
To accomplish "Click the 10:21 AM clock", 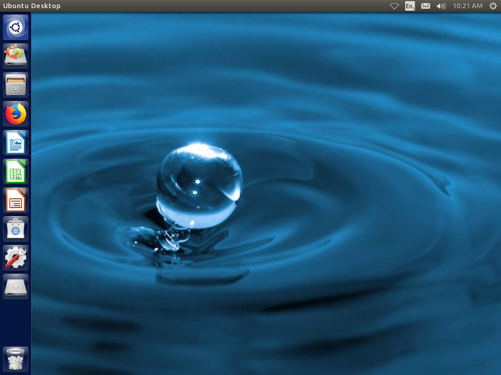I will [467, 6].
